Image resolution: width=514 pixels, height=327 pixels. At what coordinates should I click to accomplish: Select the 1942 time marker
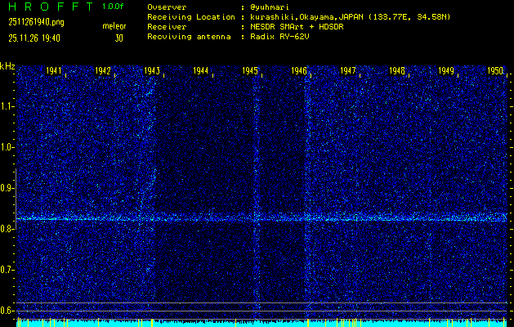pyautogui.click(x=103, y=71)
